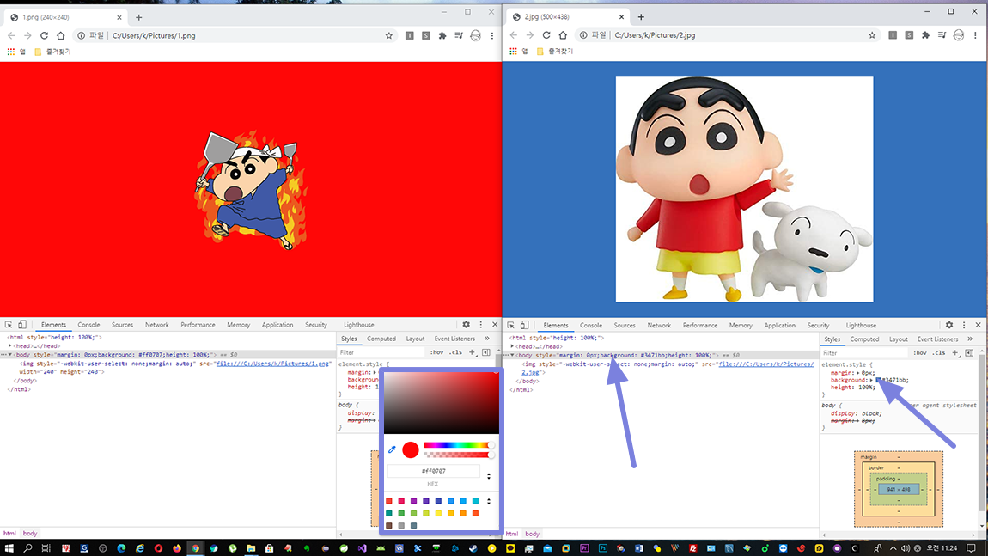Open left DevTools settings gear
The height and width of the screenshot is (556, 988).
(467, 325)
